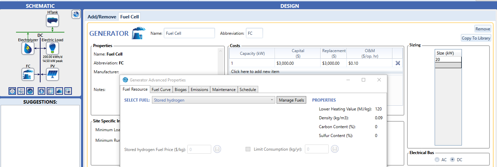The image size is (497, 167).
Task: Enable the Limit Consumption checkbox
Action: 248,149
